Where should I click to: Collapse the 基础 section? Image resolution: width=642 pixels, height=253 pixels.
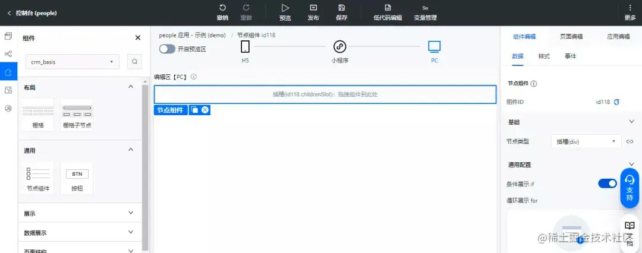pyautogui.click(x=631, y=122)
